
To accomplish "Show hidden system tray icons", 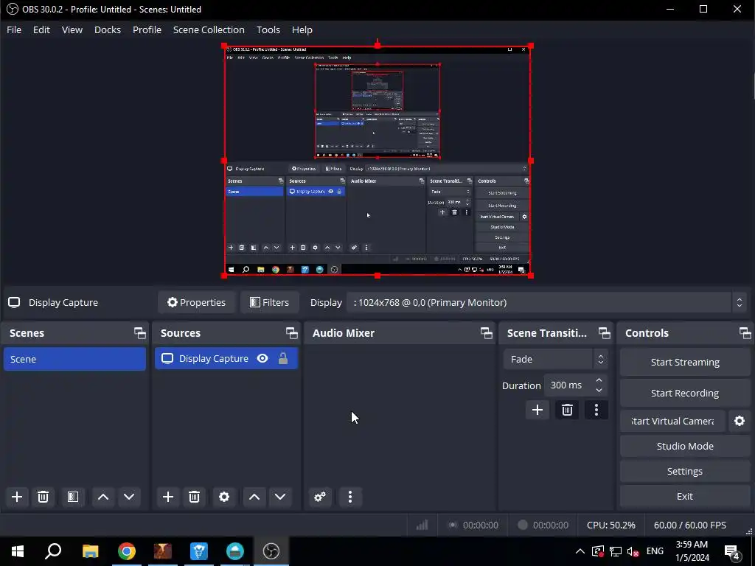I will pos(580,551).
